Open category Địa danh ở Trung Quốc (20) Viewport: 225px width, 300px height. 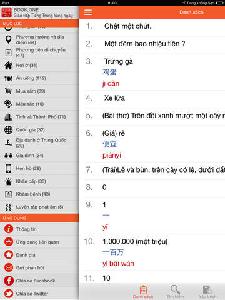[x=39, y=142]
